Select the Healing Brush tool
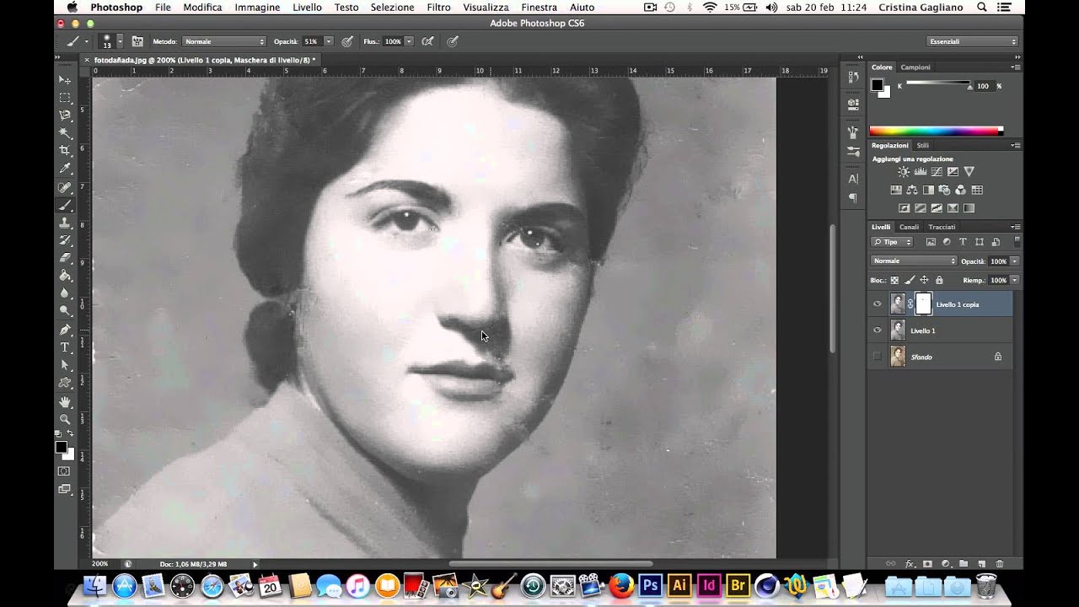Viewport: 1079px width, 607px height. (x=65, y=187)
